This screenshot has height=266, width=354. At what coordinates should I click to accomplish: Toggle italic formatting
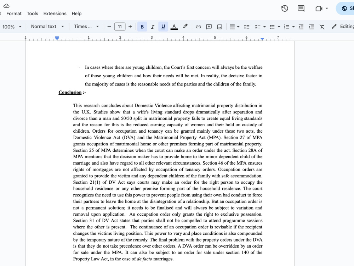[153, 27]
